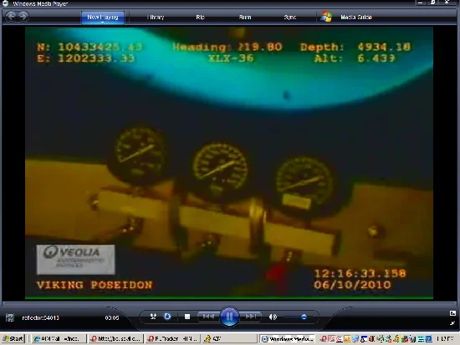This screenshot has height=345, width=460.
Task: Switch to compact mode icon
Action: tap(452, 323)
